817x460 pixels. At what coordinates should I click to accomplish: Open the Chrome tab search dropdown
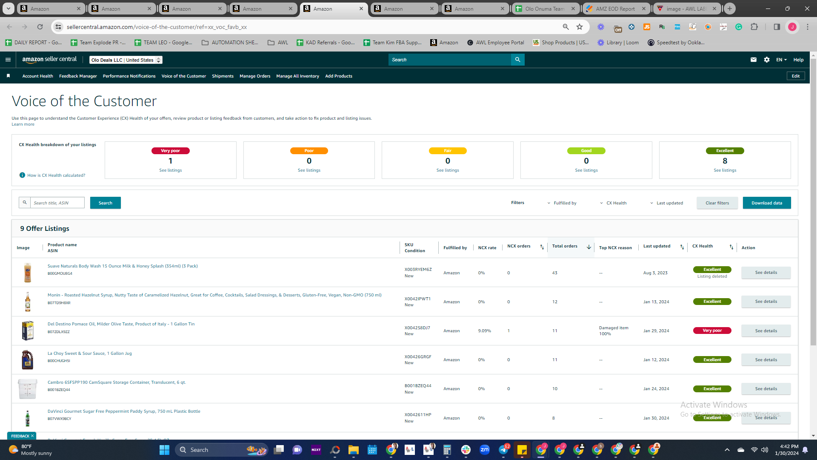tap(8, 9)
